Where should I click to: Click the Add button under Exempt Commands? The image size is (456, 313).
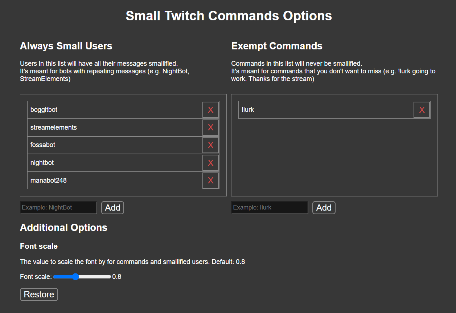(x=324, y=207)
